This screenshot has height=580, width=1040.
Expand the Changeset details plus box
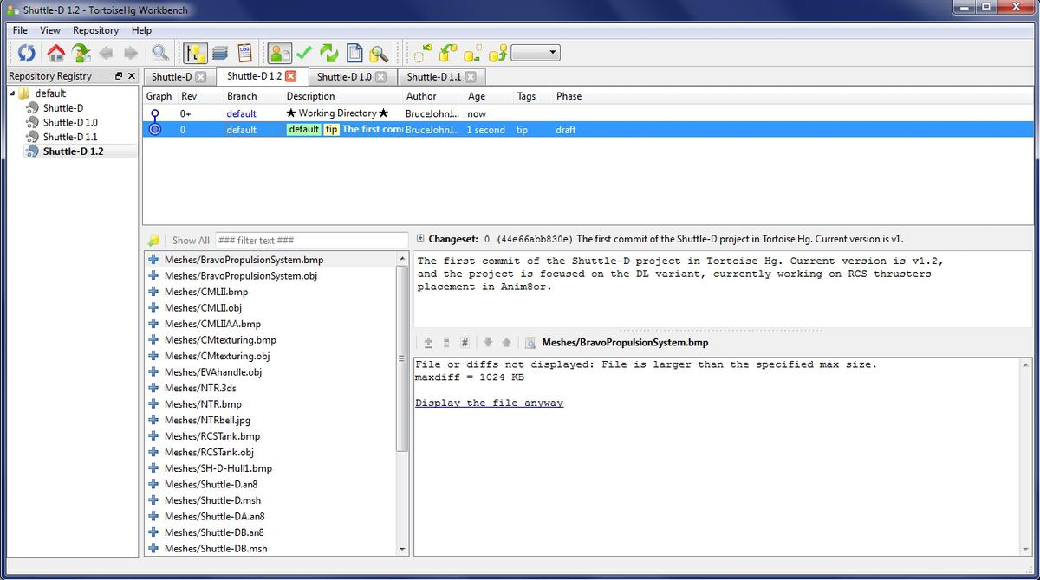tap(420, 238)
